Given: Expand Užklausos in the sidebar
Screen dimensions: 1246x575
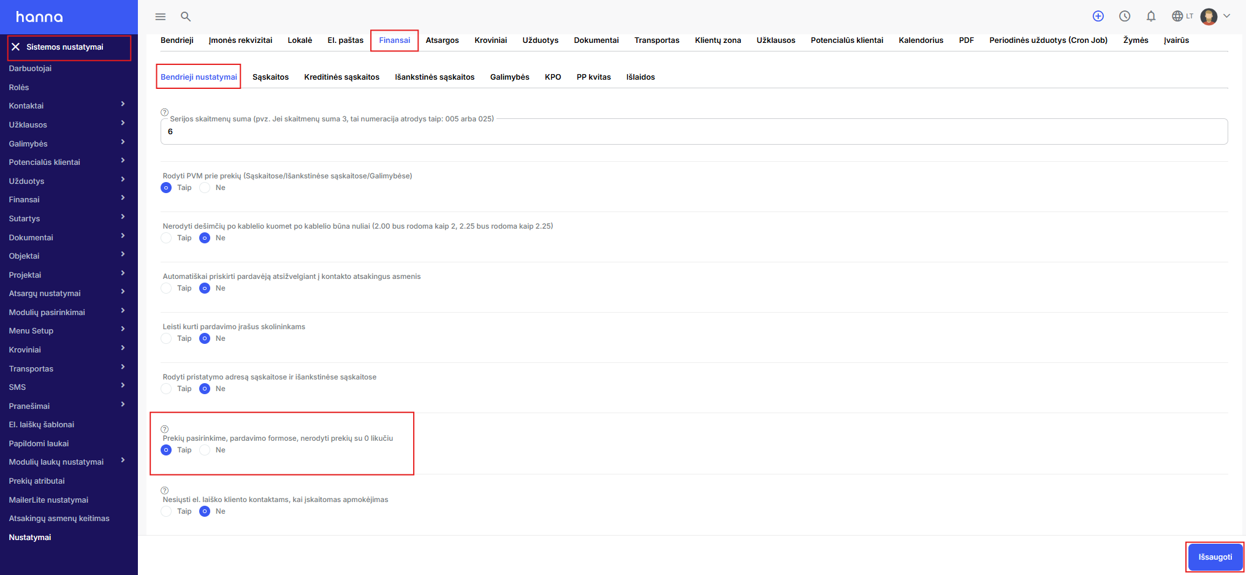Looking at the screenshot, I should 123,123.
